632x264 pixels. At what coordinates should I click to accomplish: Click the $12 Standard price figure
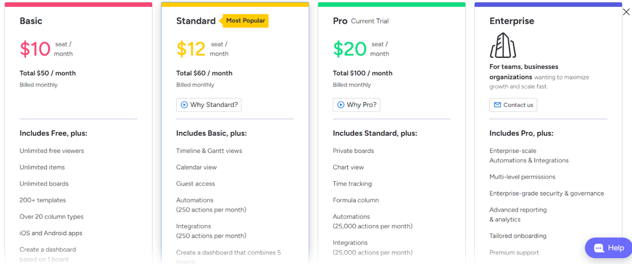[x=191, y=48]
